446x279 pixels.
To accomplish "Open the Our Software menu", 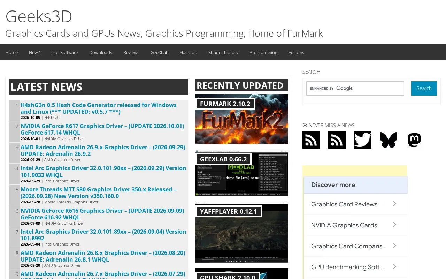I will point(64,52).
